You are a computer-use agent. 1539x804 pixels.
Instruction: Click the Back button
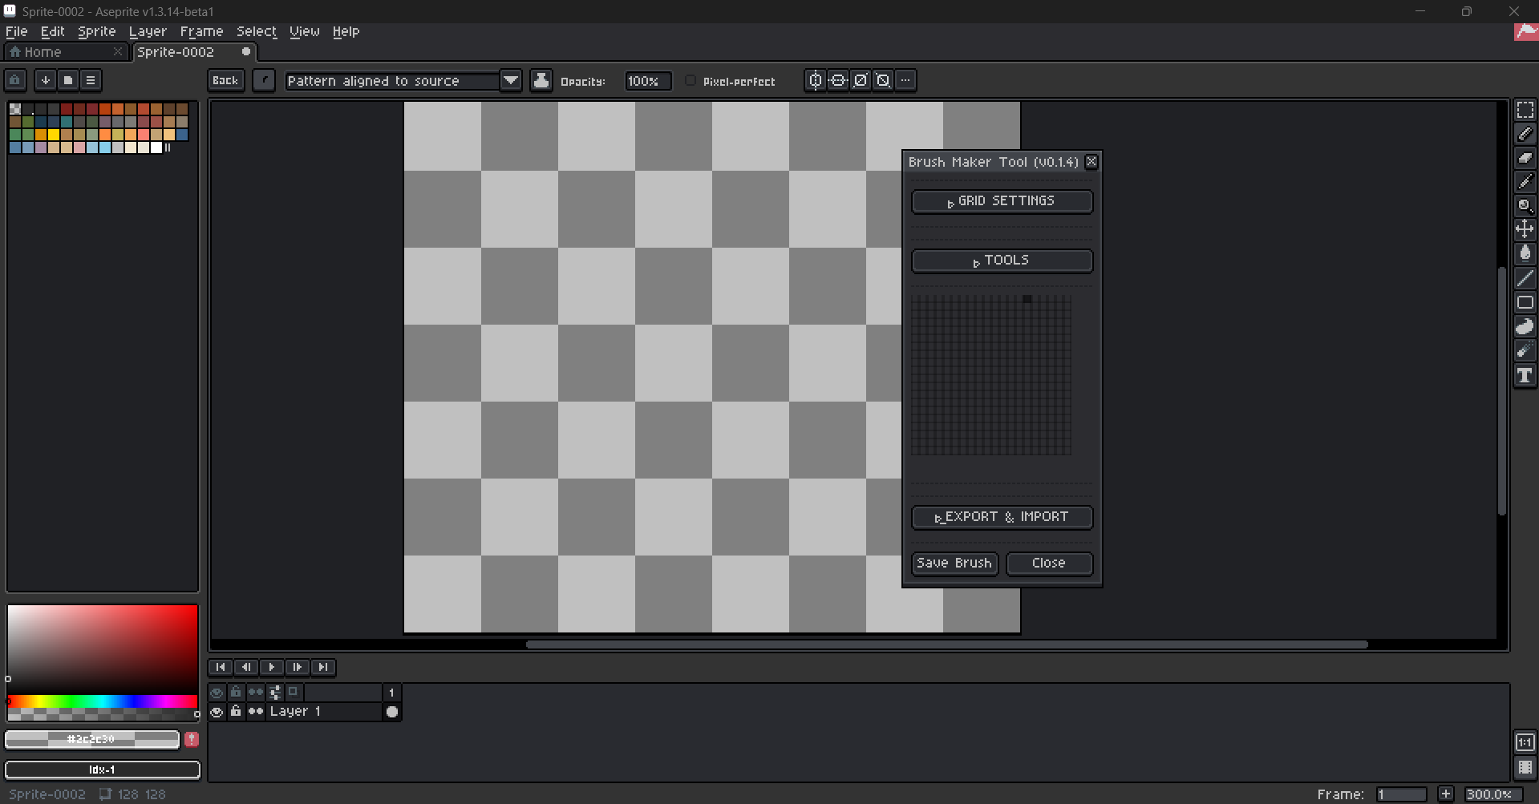pos(225,80)
